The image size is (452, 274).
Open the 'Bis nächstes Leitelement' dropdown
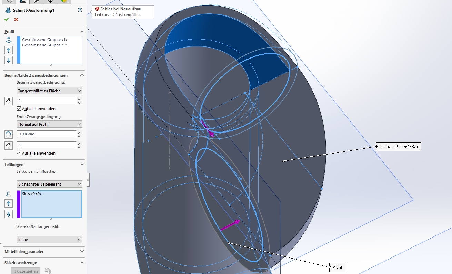(50, 184)
